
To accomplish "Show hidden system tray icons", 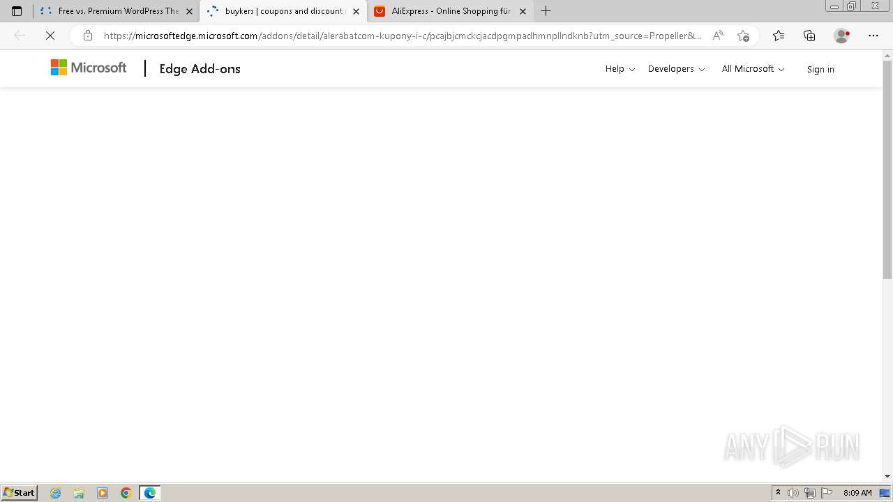I will point(779,493).
